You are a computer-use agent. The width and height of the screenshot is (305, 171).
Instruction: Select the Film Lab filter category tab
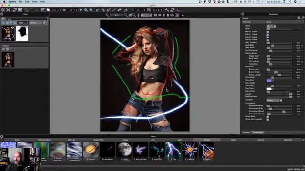pos(71,140)
